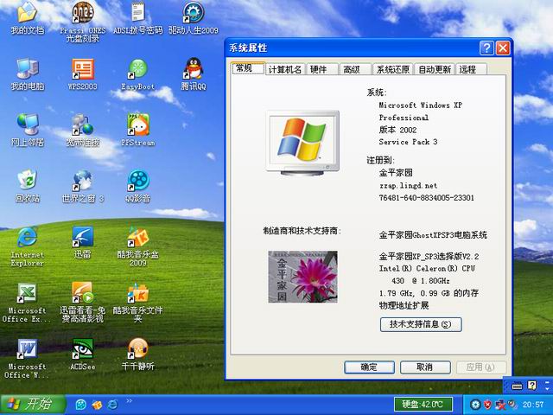The height and width of the screenshot is (415, 553).
Task: Click zzap.lingd.net text
Action: pos(408,186)
